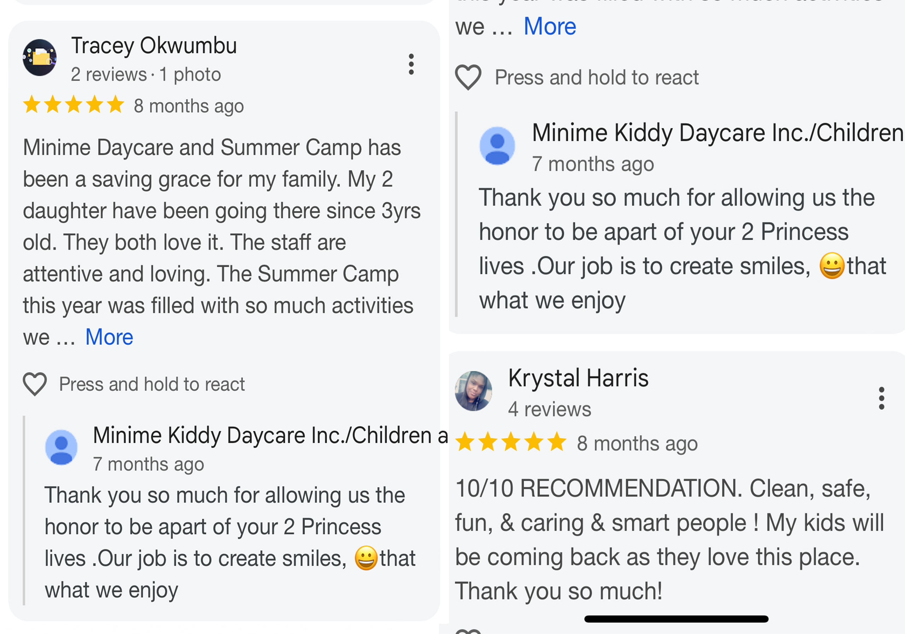The height and width of the screenshot is (634, 905).
Task: Expand the top right review with More
Action: tap(550, 27)
